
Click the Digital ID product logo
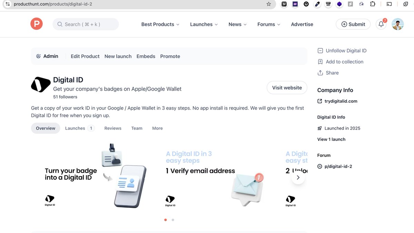[41, 85]
